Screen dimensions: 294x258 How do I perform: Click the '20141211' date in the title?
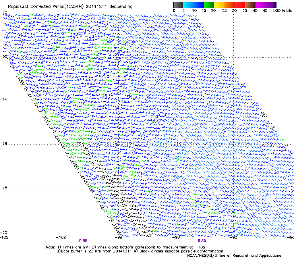[96, 7]
